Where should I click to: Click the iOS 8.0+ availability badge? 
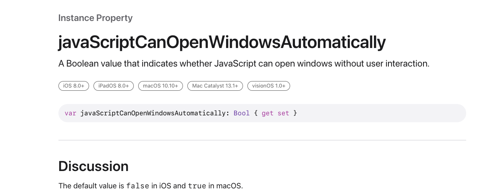tap(74, 86)
